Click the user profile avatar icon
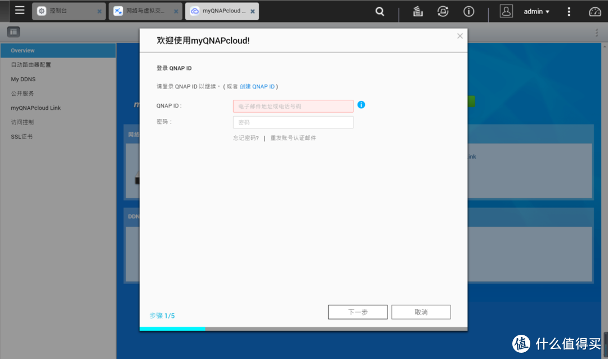 point(506,11)
